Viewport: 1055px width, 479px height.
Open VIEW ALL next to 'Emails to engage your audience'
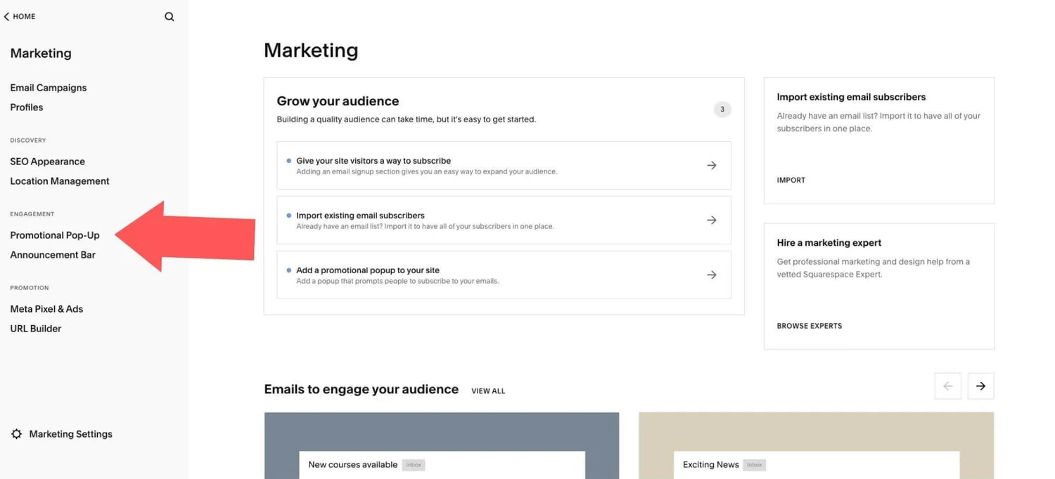point(488,391)
